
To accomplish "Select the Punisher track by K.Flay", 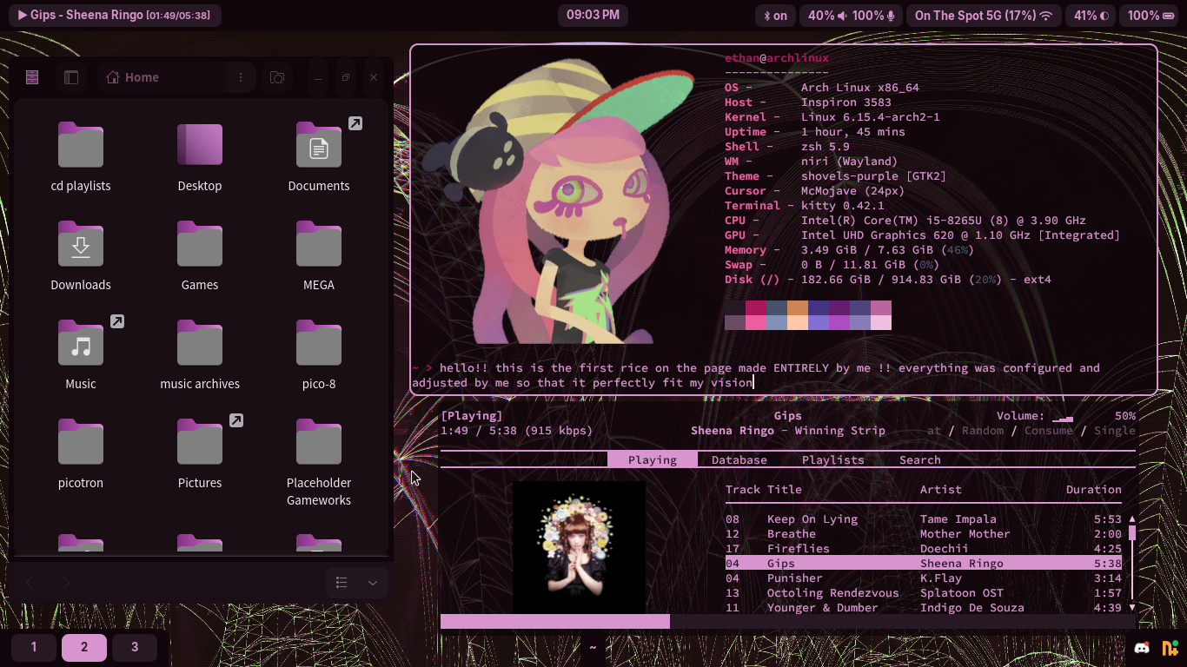I will (x=924, y=578).
